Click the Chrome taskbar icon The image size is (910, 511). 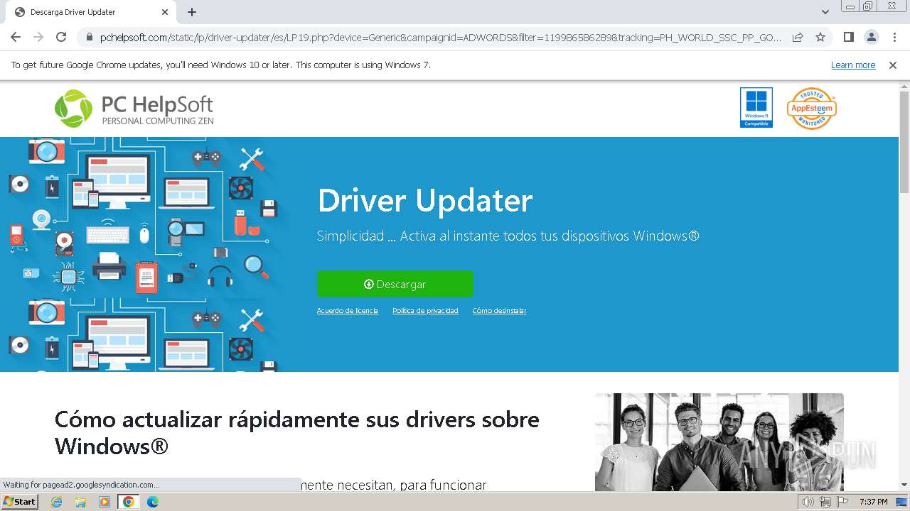(x=129, y=502)
